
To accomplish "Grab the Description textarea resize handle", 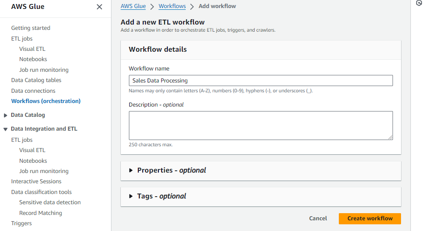I will (x=390, y=138).
